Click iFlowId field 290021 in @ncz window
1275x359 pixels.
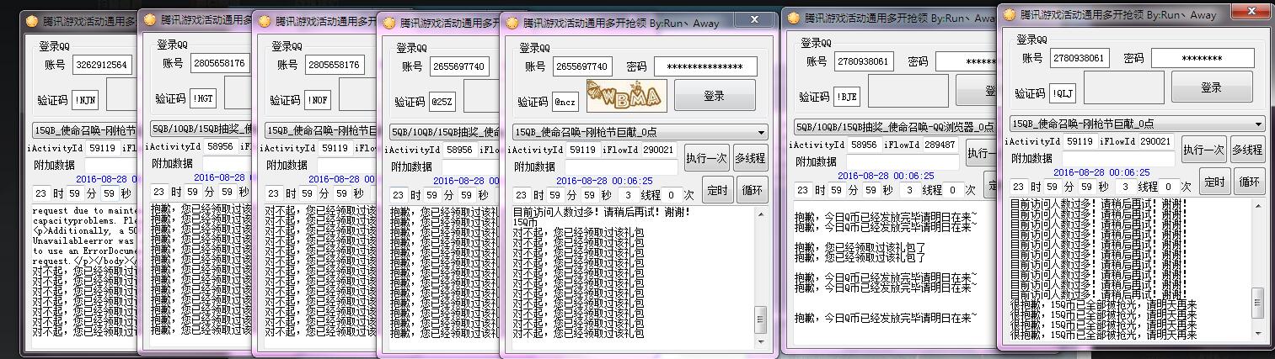coord(660,150)
